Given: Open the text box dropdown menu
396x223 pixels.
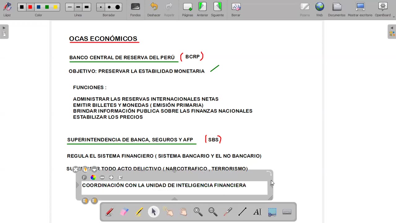Looking at the screenshot, I should pyautogui.click(x=94, y=169).
